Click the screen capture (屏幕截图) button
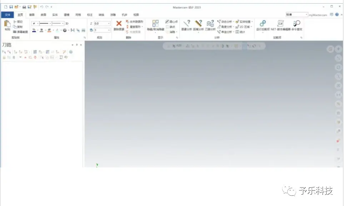 20,32
